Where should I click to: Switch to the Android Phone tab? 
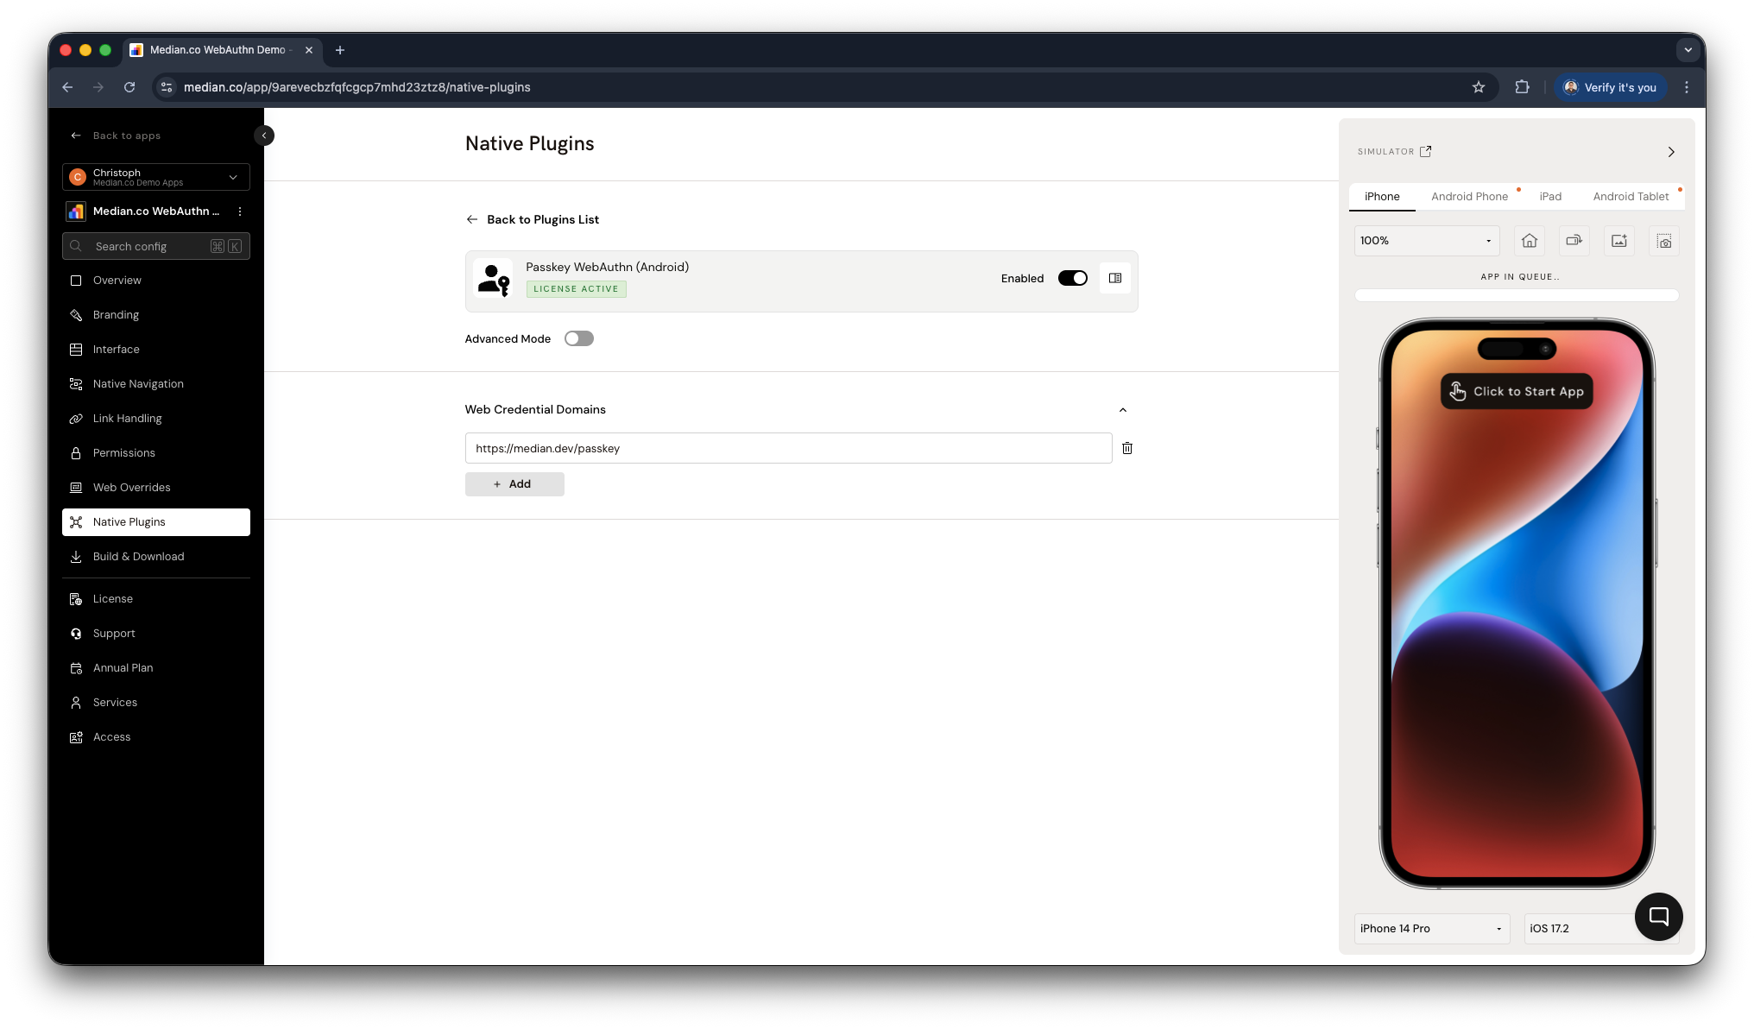[1468, 197]
